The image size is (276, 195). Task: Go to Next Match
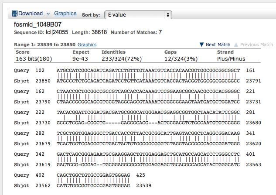(218, 44)
